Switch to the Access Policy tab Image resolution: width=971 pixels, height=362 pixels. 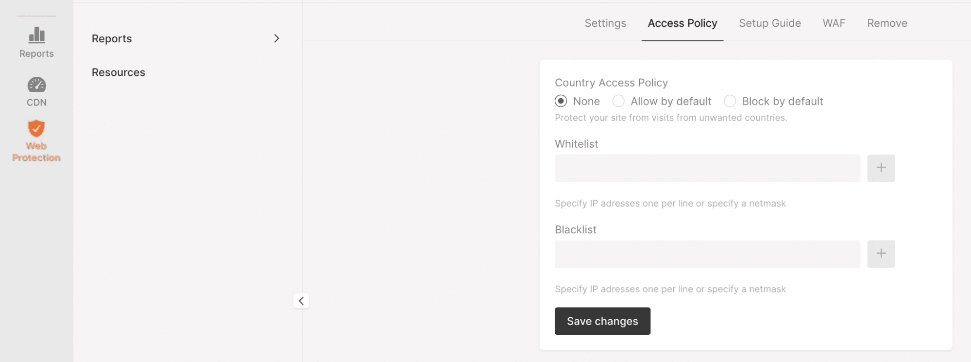coord(682,23)
